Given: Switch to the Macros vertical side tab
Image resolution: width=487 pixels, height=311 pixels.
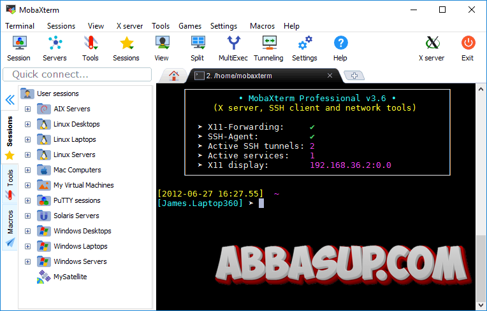Looking at the screenshot, I should [10, 227].
